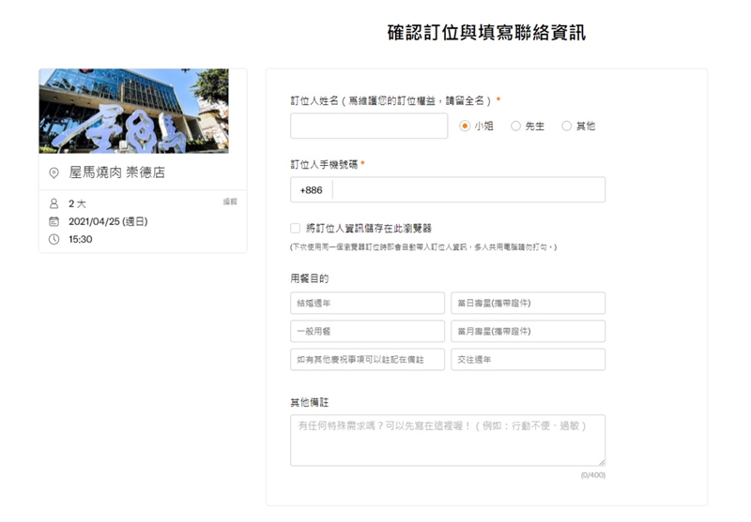Click the notes textarea resize handle

(602, 462)
